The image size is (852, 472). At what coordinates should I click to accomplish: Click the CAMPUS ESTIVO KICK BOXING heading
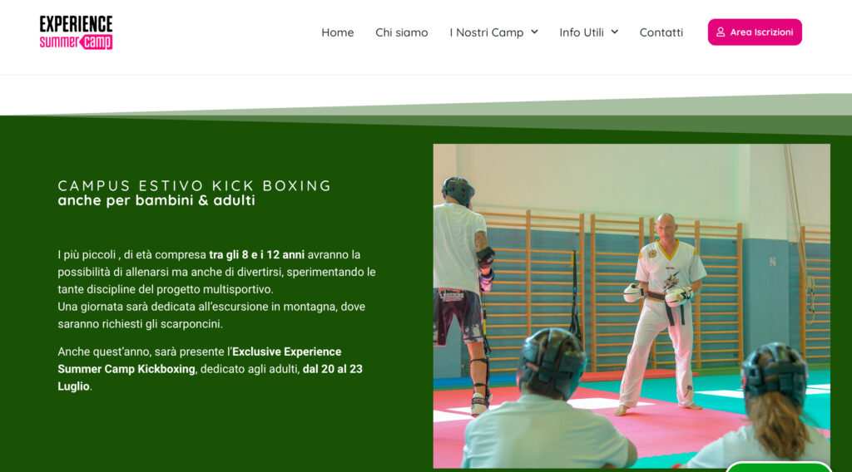[195, 185]
